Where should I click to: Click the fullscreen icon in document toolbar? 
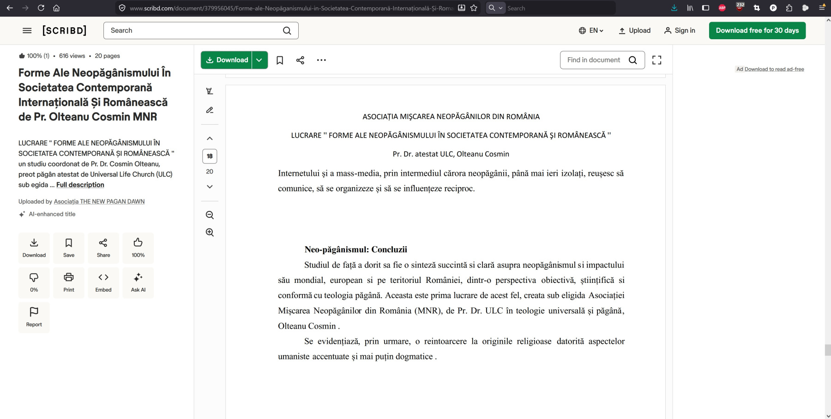pyautogui.click(x=656, y=60)
